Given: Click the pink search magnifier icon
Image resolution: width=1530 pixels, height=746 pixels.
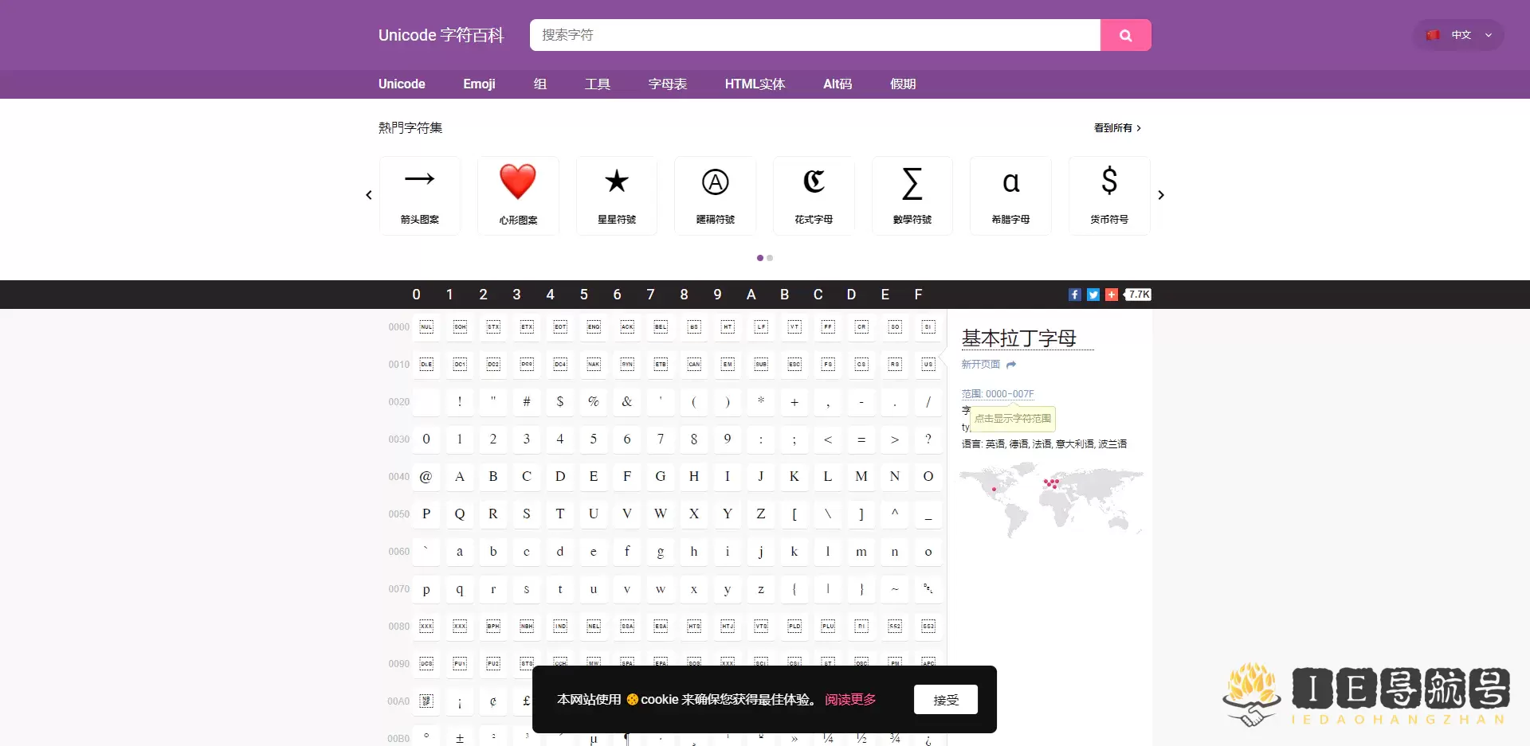Looking at the screenshot, I should click(1125, 35).
